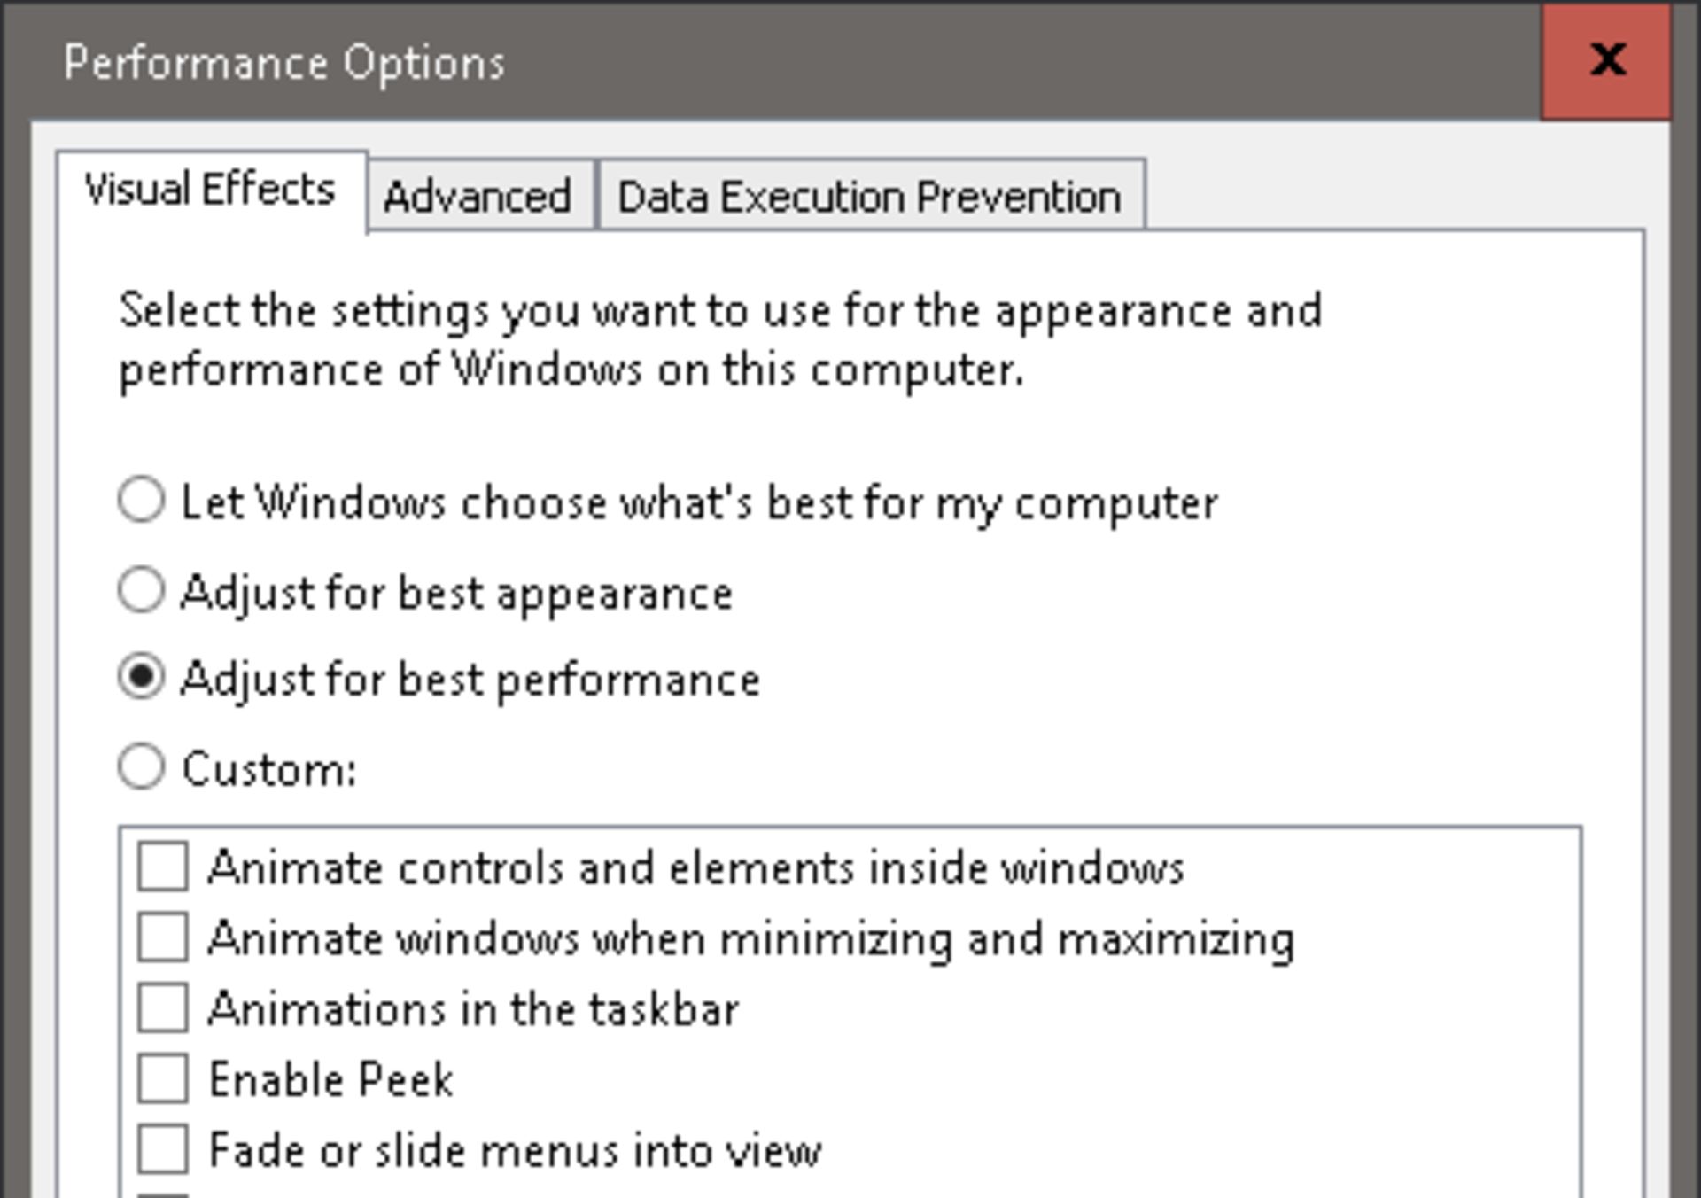The image size is (1701, 1198).
Task: Tick the 'Animations in the taskbar' checkbox
Action: pos(163,1008)
